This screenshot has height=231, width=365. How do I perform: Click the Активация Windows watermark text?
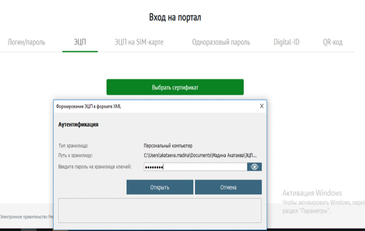coord(312,193)
